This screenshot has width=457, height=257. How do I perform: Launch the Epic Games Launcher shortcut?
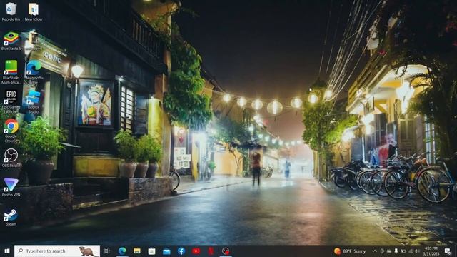point(11,101)
